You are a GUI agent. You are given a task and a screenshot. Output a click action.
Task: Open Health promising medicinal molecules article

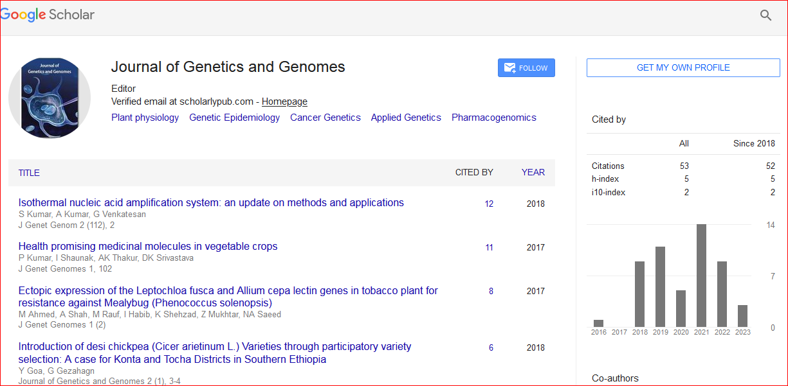(148, 247)
